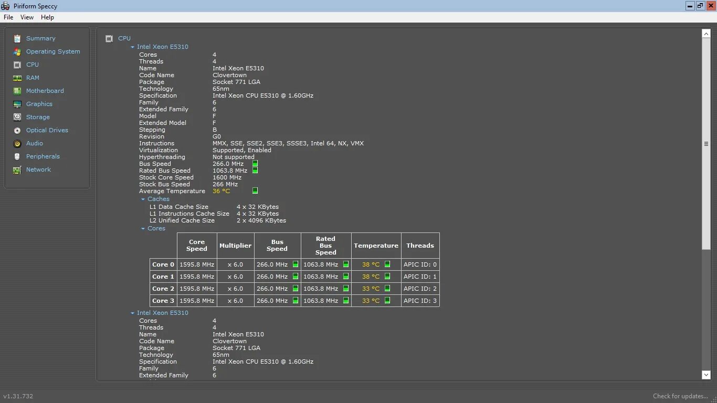Click the average temperature value 36 °C

pyautogui.click(x=222, y=191)
